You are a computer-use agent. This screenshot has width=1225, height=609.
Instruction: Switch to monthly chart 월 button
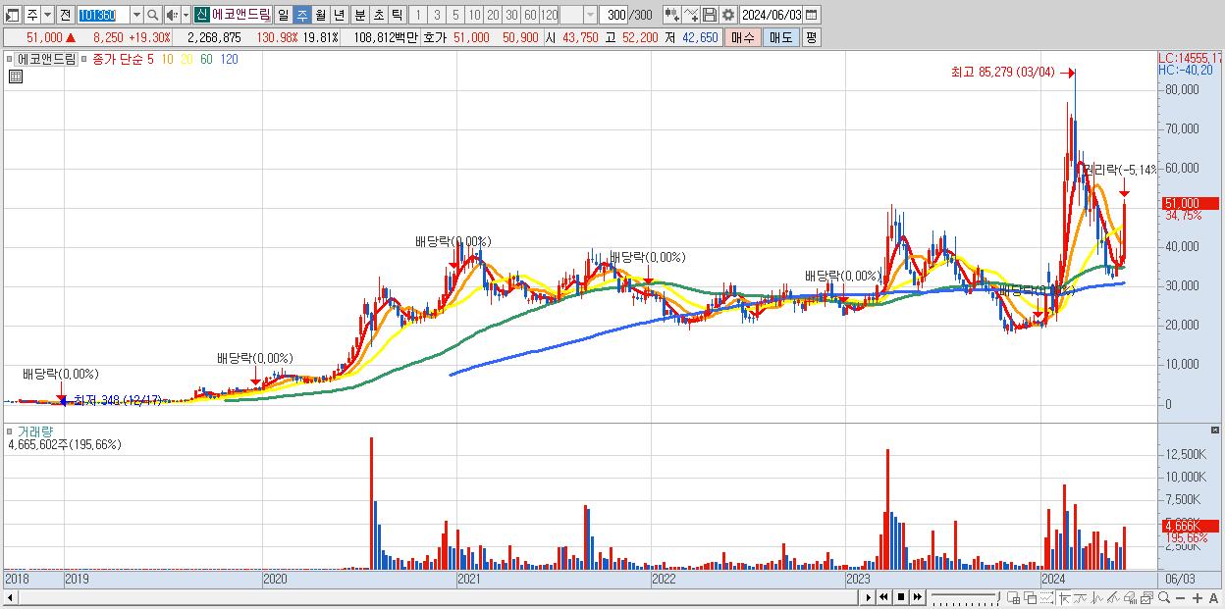pyautogui.click(x=320, y=15)
